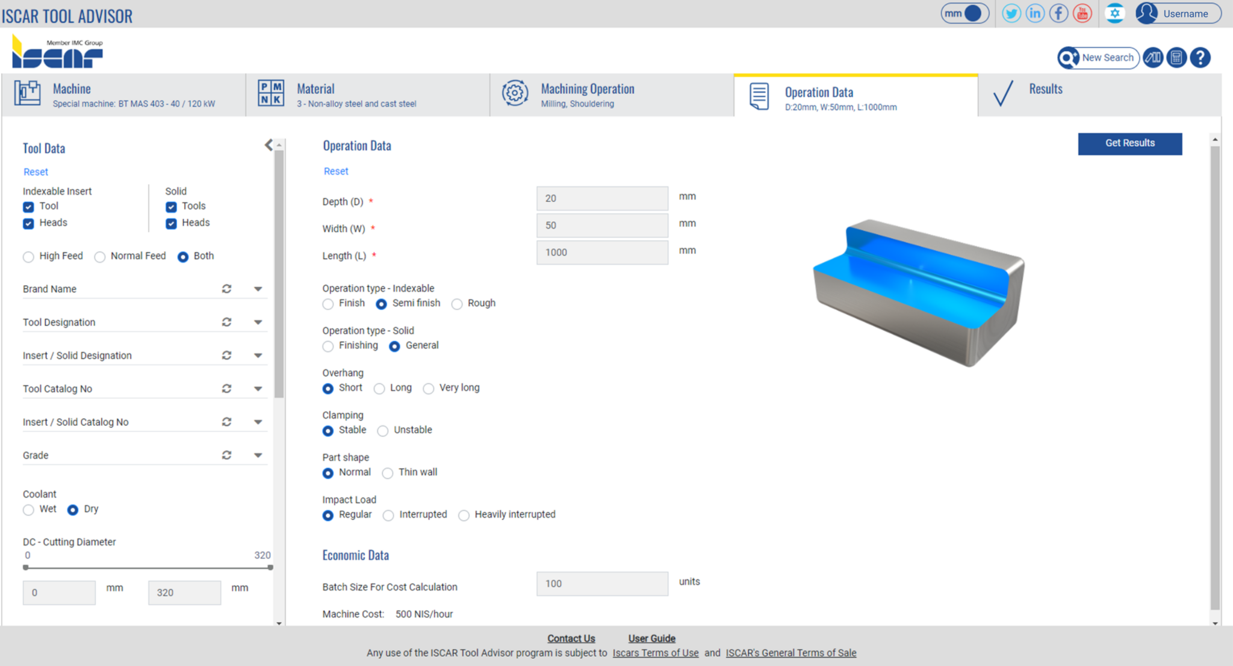The height and width of the screenshot is (666, 1233).
Task: Uncheck the Solid Tools checkbox
Action: pyautogui.click(x=172, y=206)
